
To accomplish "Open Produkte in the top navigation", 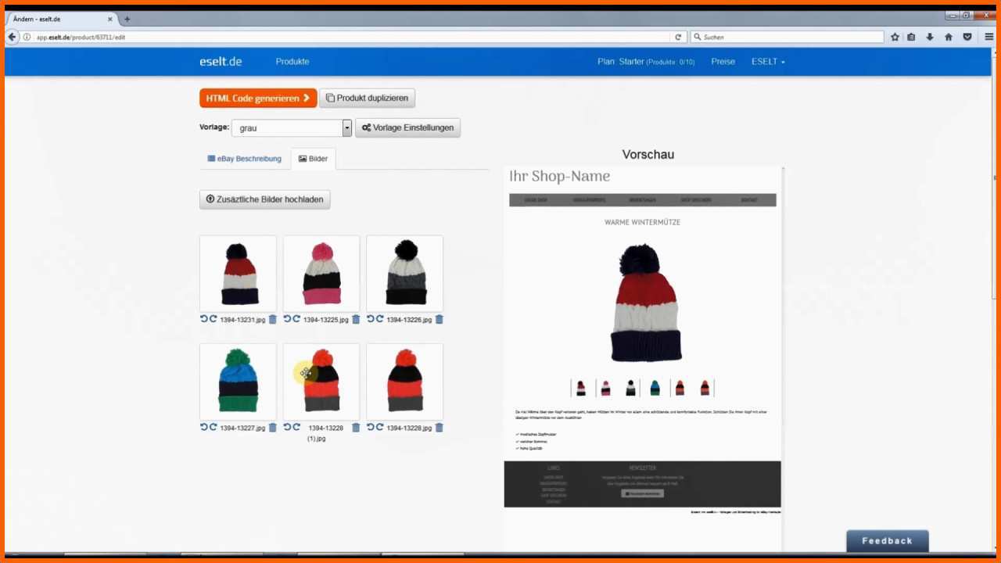I will point(292,62).
